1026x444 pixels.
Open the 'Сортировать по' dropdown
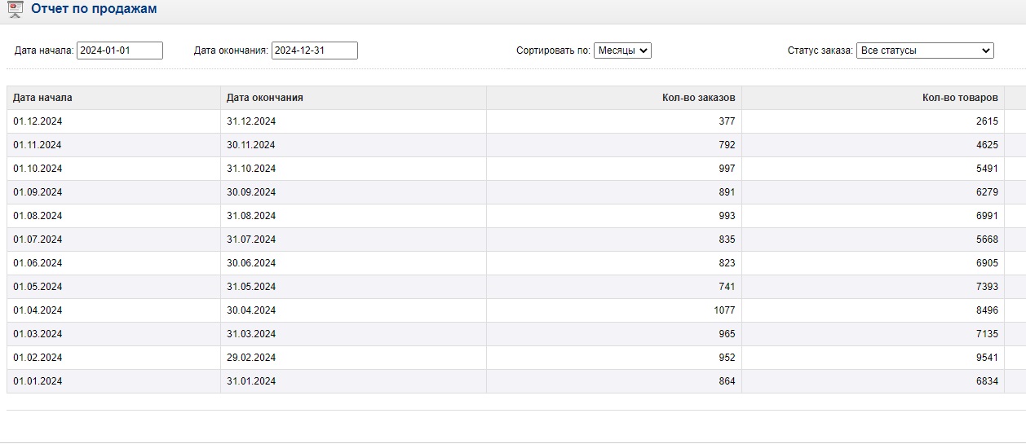(x=622, y=51)
